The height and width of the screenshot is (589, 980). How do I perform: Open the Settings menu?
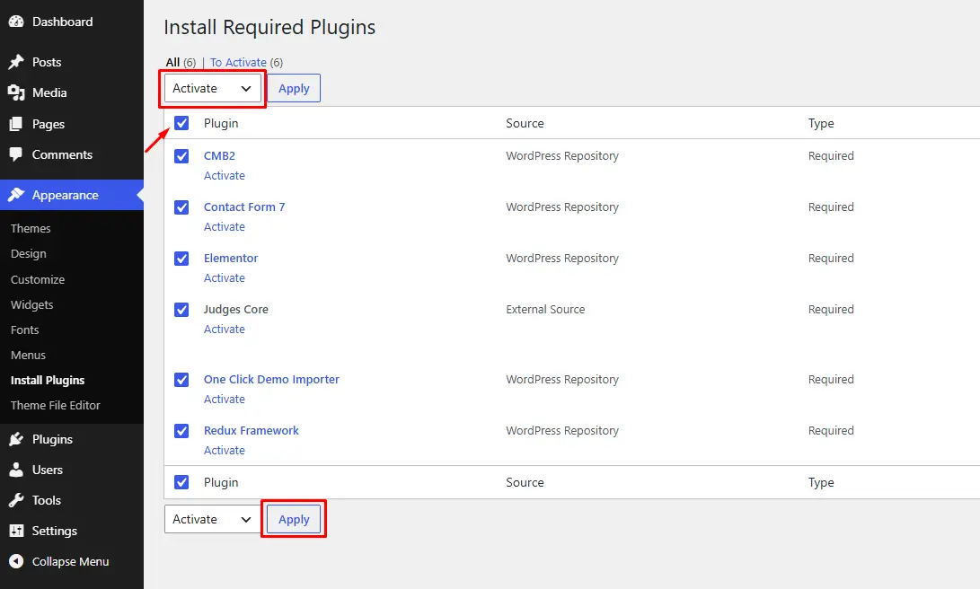tap(55, 531)
